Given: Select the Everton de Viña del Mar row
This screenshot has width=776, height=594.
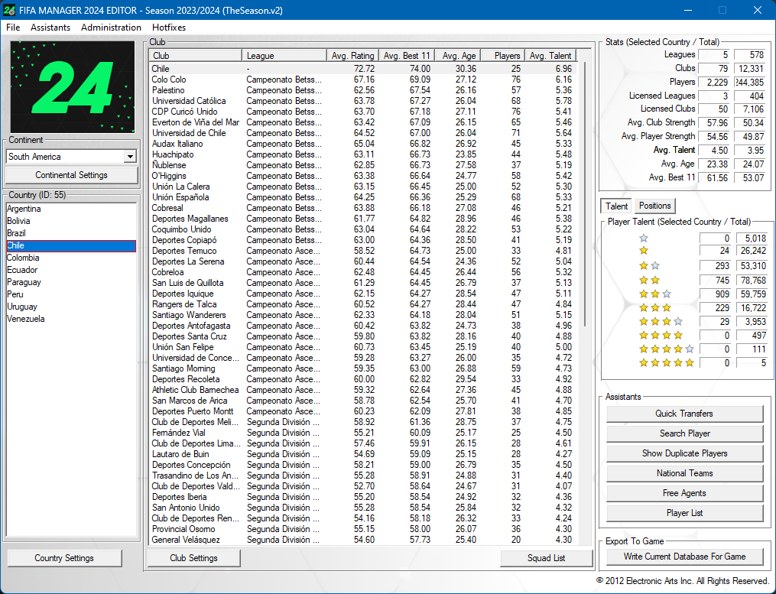Looking at the screenshot, I should pyautogui.click(x=362, y=122).
